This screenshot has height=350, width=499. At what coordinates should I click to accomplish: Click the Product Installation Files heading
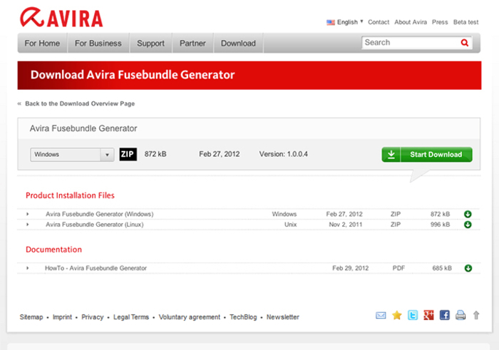click(70, 195)
